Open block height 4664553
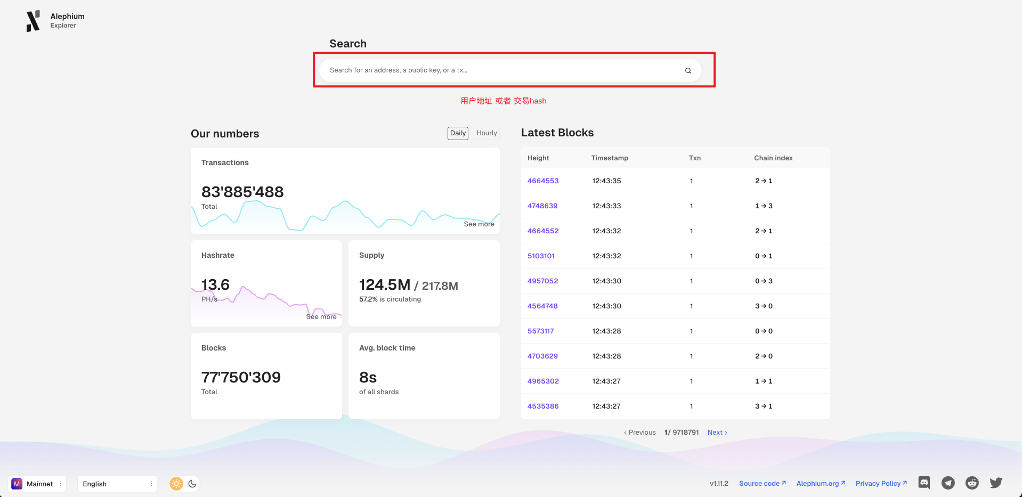The width and height of the screenshot is (1022, 497). point(543,181)
